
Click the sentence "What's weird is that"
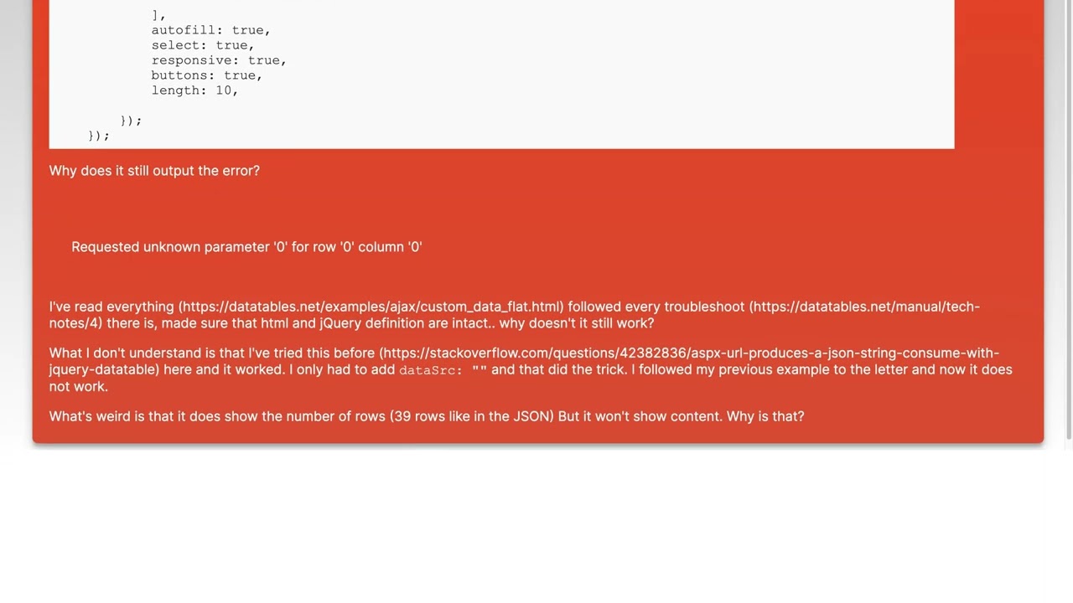coord(117,416)
